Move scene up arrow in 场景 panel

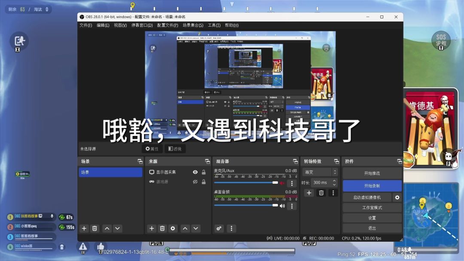click(x=107, y=228)
